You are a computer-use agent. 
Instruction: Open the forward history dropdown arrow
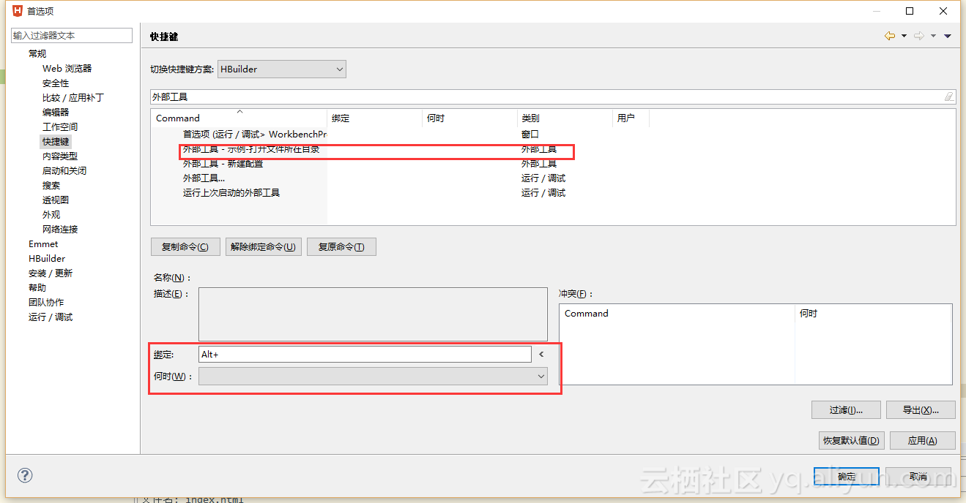(x=933, y=36)
